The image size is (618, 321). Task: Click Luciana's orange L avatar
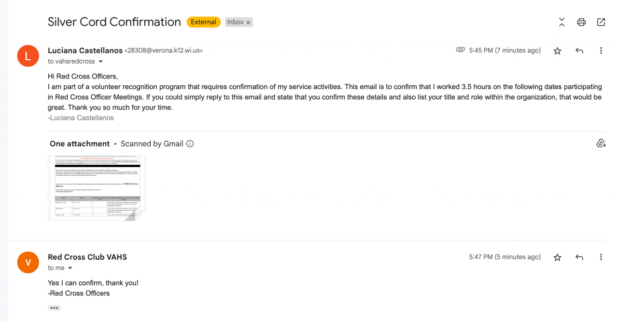tap(28, 56)
